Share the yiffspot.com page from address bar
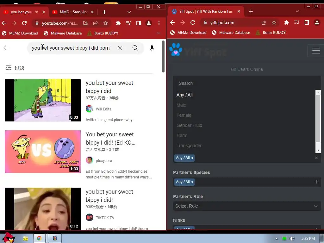 (x=264, y=22)
